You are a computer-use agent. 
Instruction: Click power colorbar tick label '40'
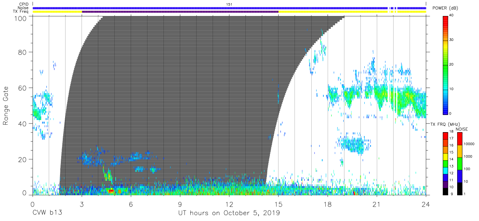click(x=451, y=16)
